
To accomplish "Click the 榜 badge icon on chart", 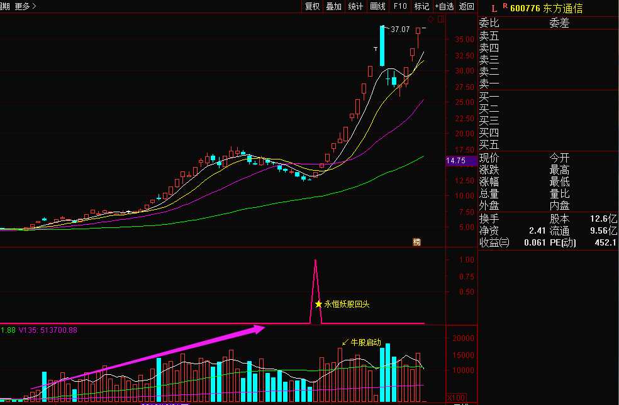I will tap(416, 242).
